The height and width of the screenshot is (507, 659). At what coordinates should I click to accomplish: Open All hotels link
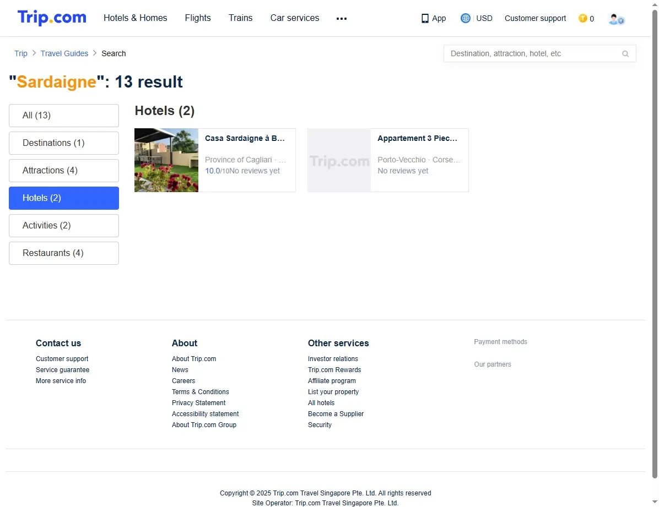point(321,402)
